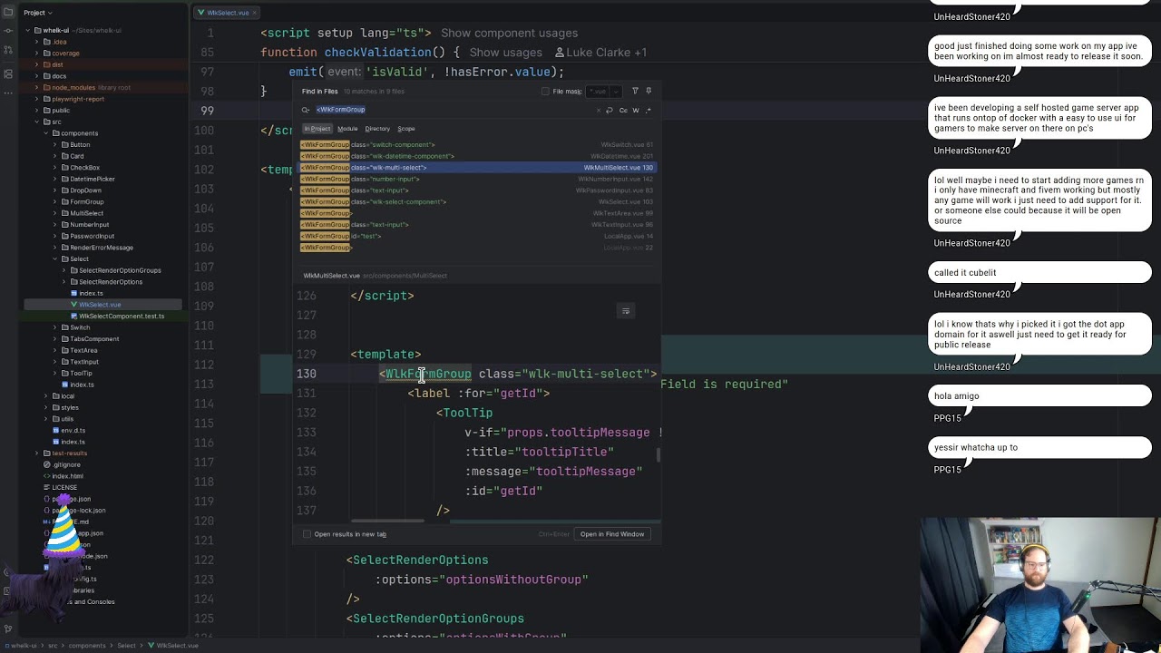Collapse the src folder
The width and height of the screenshot is (1161, 653).
coord(37,122)
